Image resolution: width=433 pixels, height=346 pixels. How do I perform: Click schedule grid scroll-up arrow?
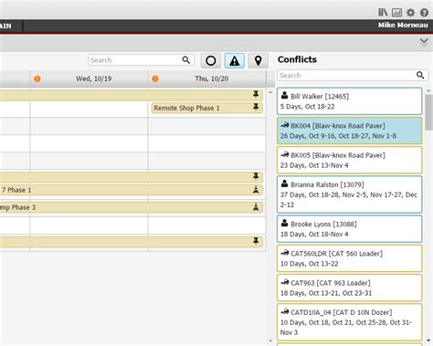pyautogui.click(x=270, y=92)
